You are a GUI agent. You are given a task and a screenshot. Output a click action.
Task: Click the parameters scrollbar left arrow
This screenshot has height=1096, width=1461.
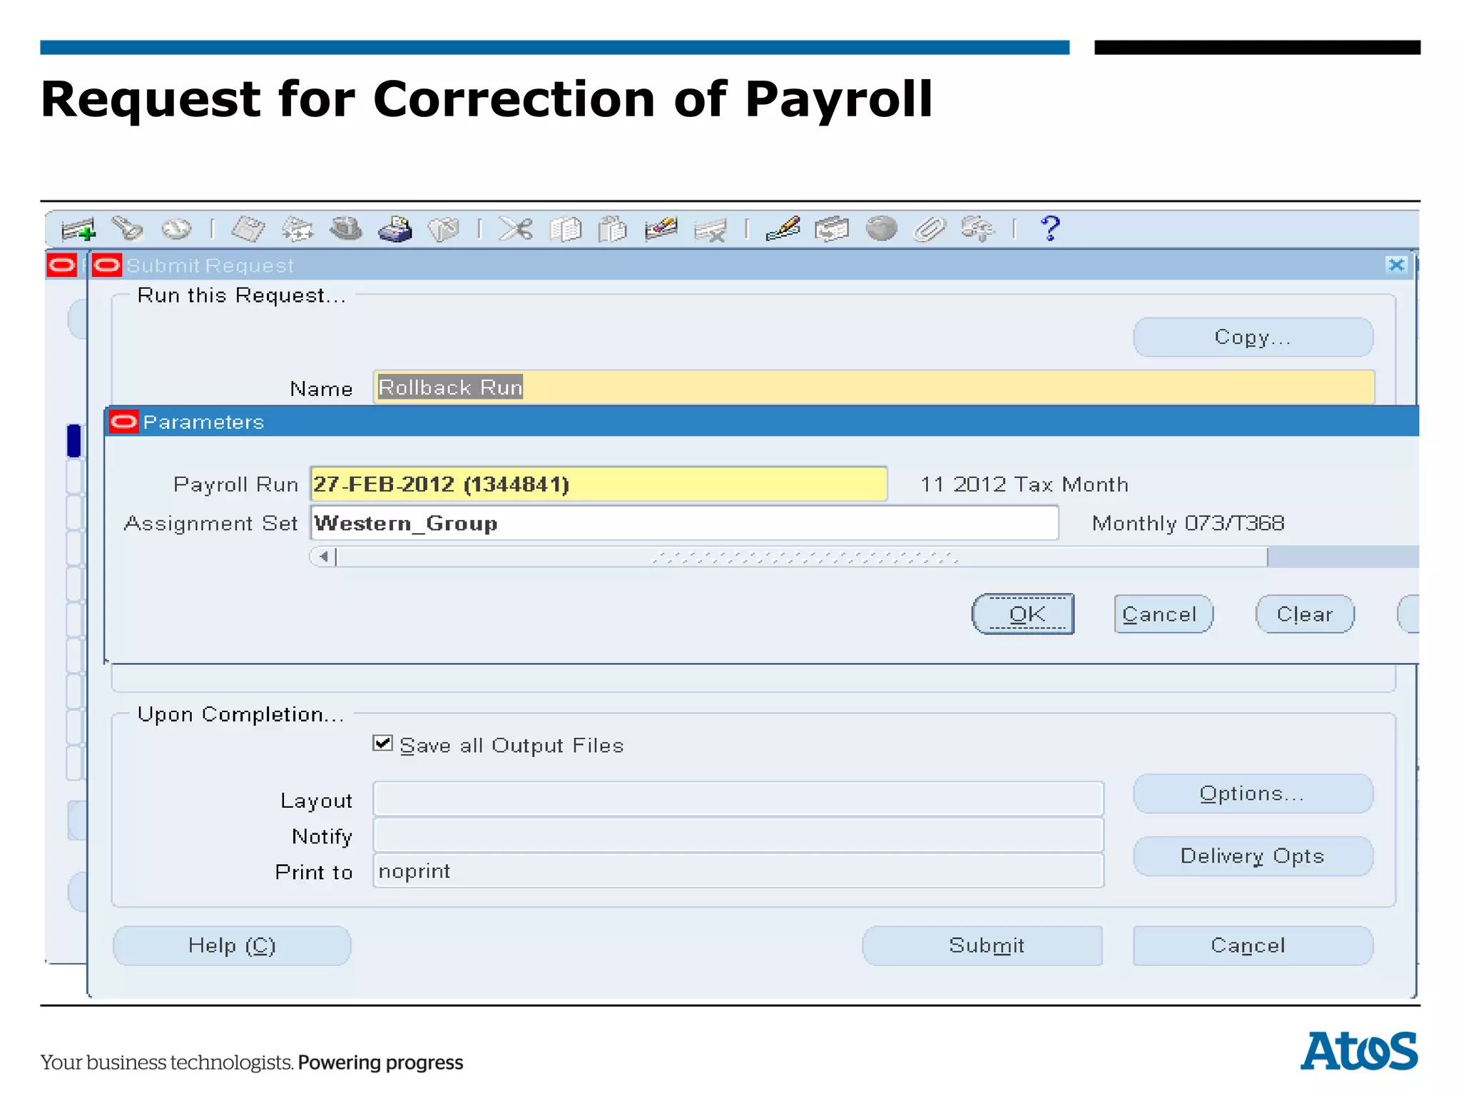pos(323,557)
